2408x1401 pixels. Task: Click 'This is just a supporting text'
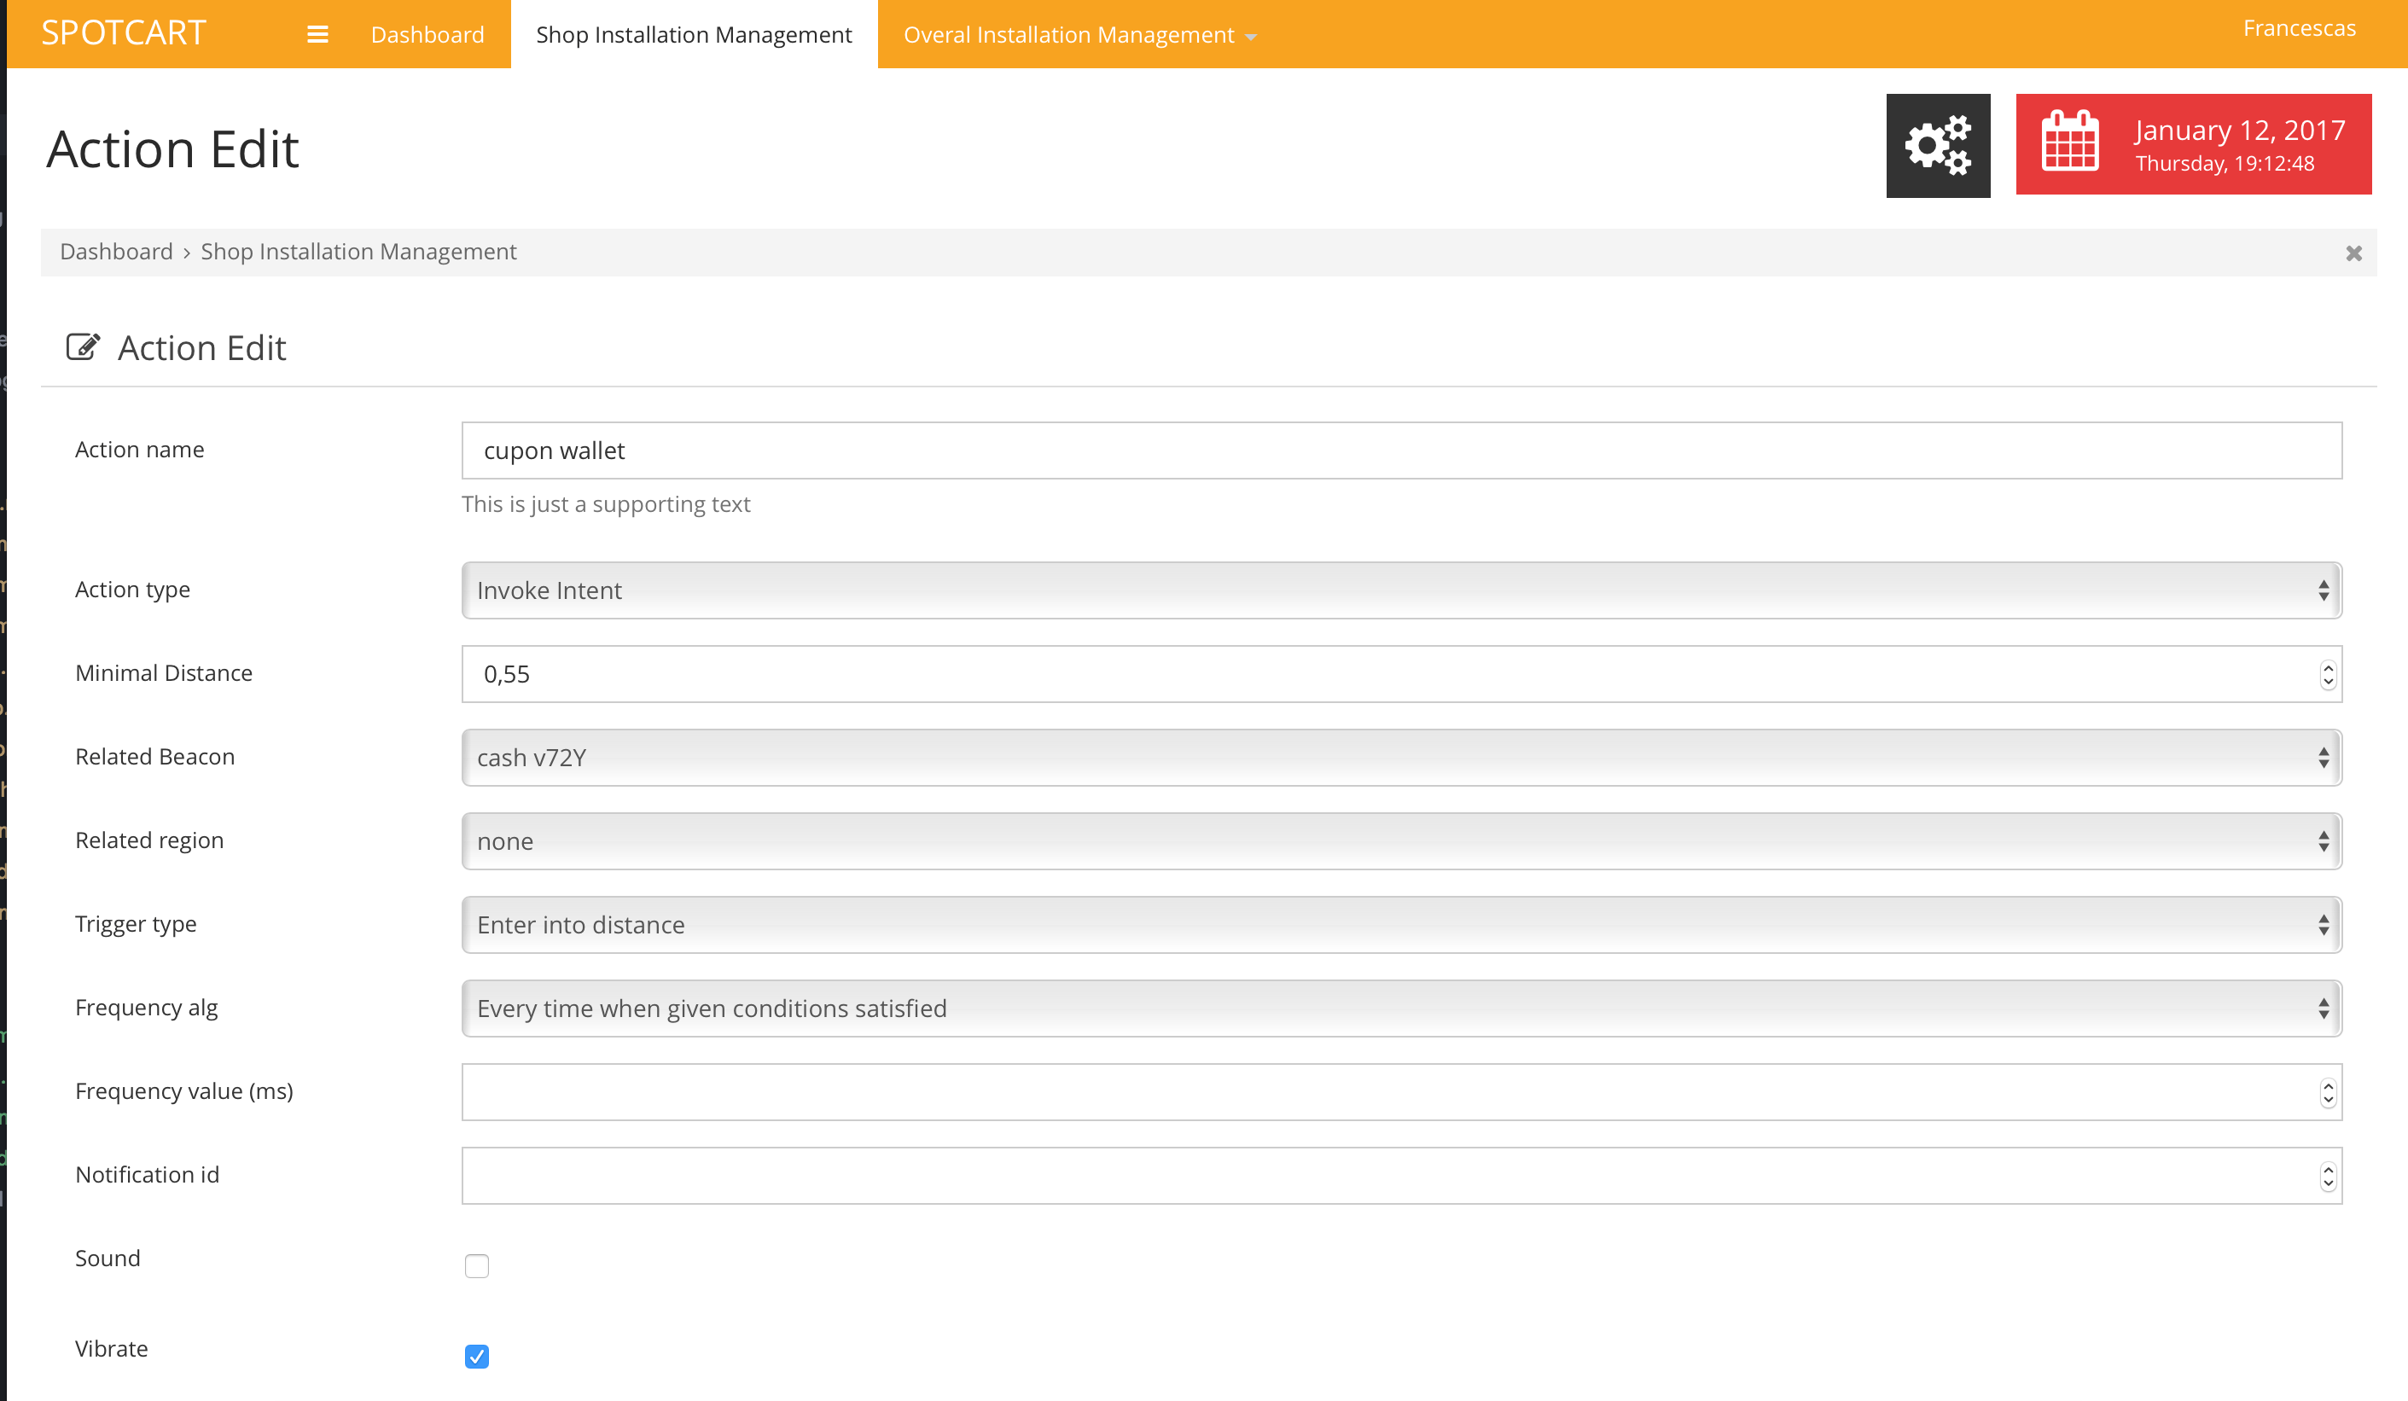click(606, 503)
